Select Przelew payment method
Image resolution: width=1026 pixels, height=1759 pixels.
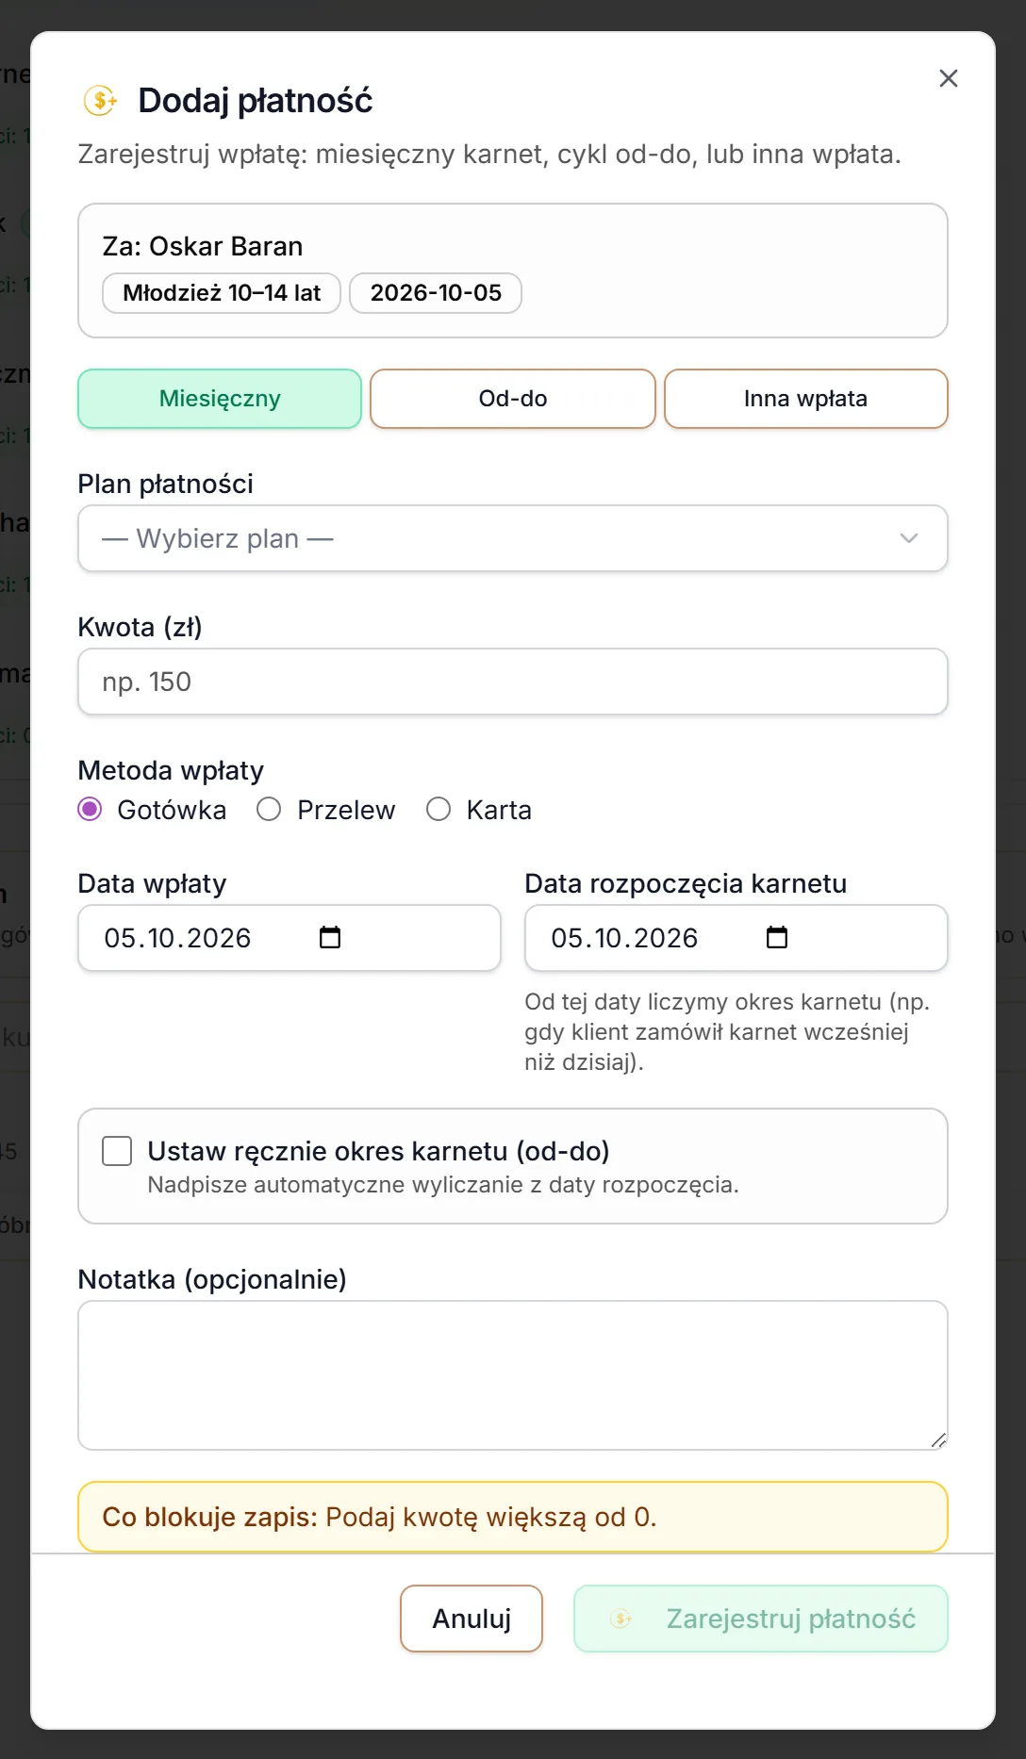point(269,810)
